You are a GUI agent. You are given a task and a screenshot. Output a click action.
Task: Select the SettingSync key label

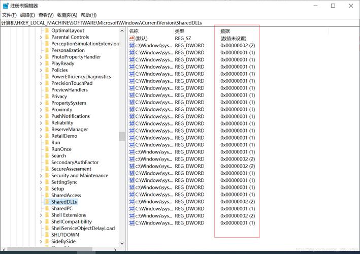click(64, 182)
